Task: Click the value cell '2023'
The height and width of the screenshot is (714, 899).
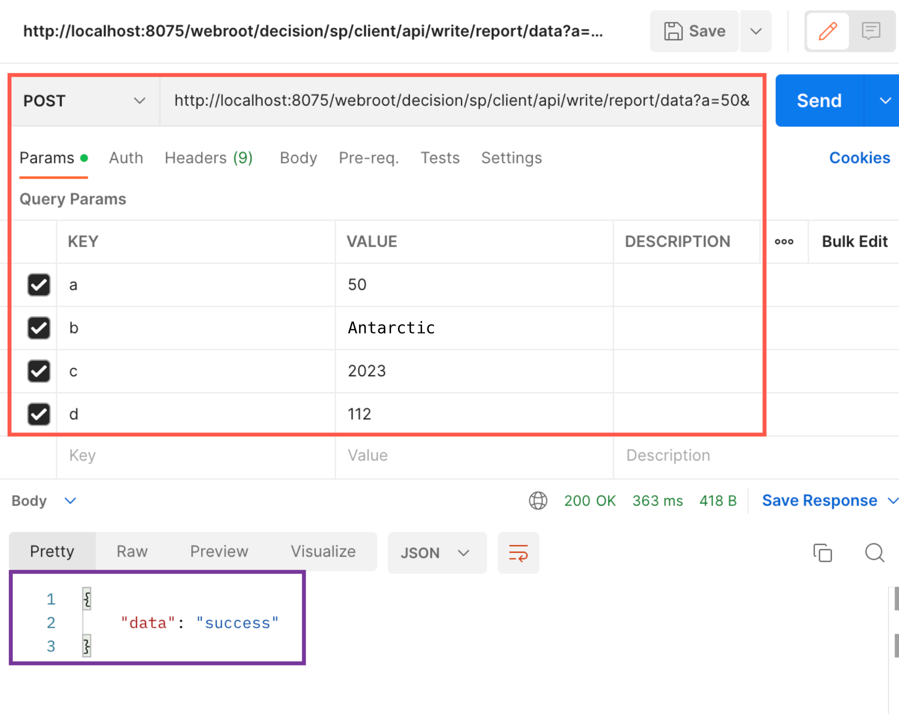Action: pyautogui.click(x=474, y=371)
